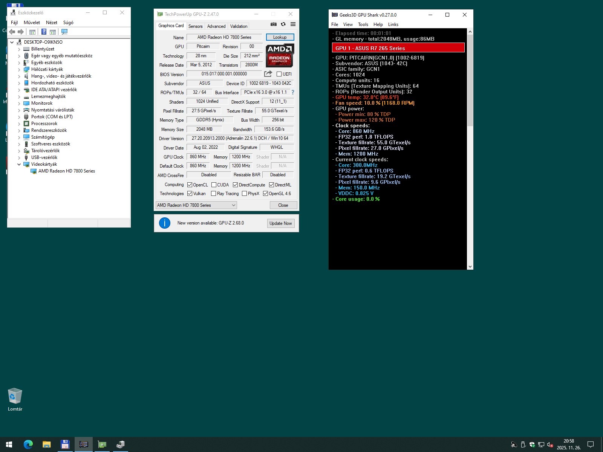The height and width of the screenshot is (452, 603).
Task: Toggle the OpenGL 4.6 checkbox
Action: coord(265,194)
